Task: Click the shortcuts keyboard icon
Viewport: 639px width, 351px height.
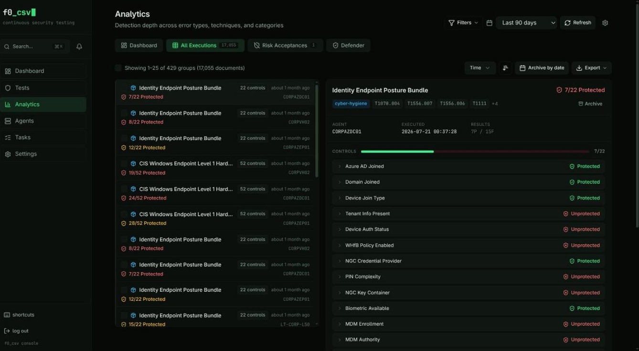Action: [x=7, y=315]
